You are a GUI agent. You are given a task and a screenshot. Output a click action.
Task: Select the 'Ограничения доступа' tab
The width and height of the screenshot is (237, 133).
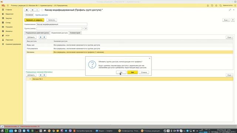click(x=59, y=33)
